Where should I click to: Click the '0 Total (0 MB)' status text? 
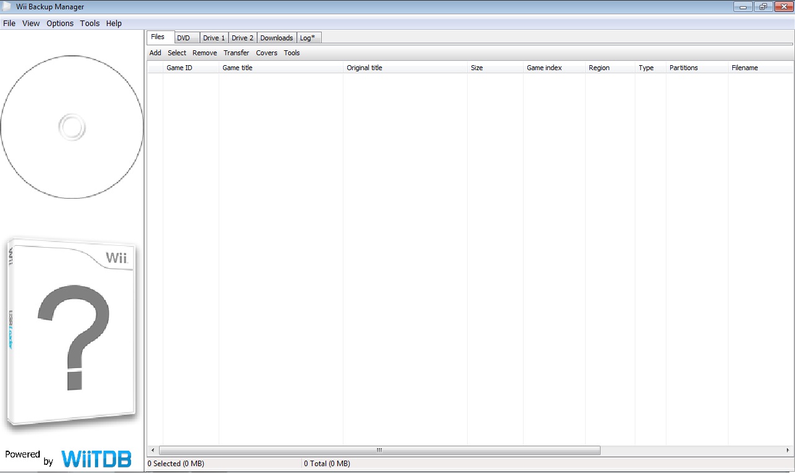(x=327, y=464)
